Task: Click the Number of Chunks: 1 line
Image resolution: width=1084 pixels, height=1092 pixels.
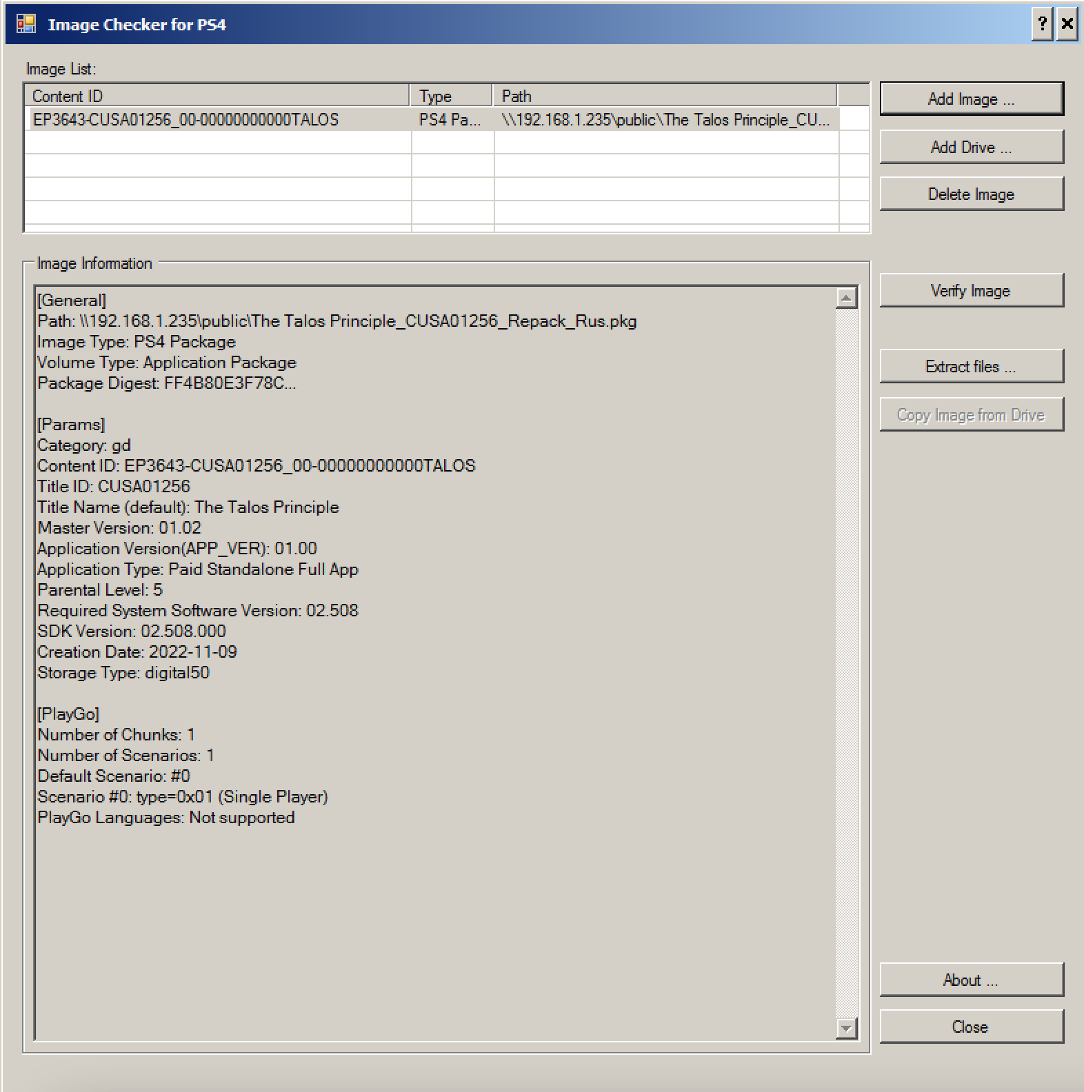Action: point(117,735)
